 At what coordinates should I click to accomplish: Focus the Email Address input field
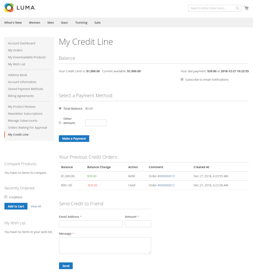point(91,224)
